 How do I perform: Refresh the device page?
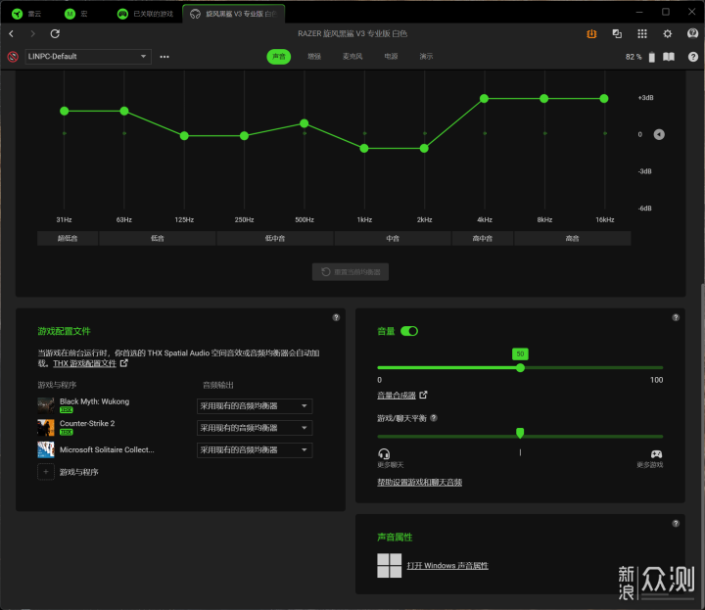point(55,33)
